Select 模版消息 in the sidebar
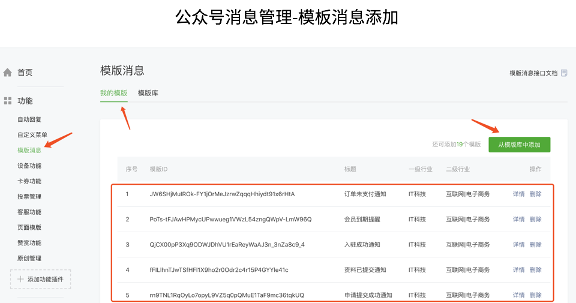The image size is (576, 303). pos(29,150)
